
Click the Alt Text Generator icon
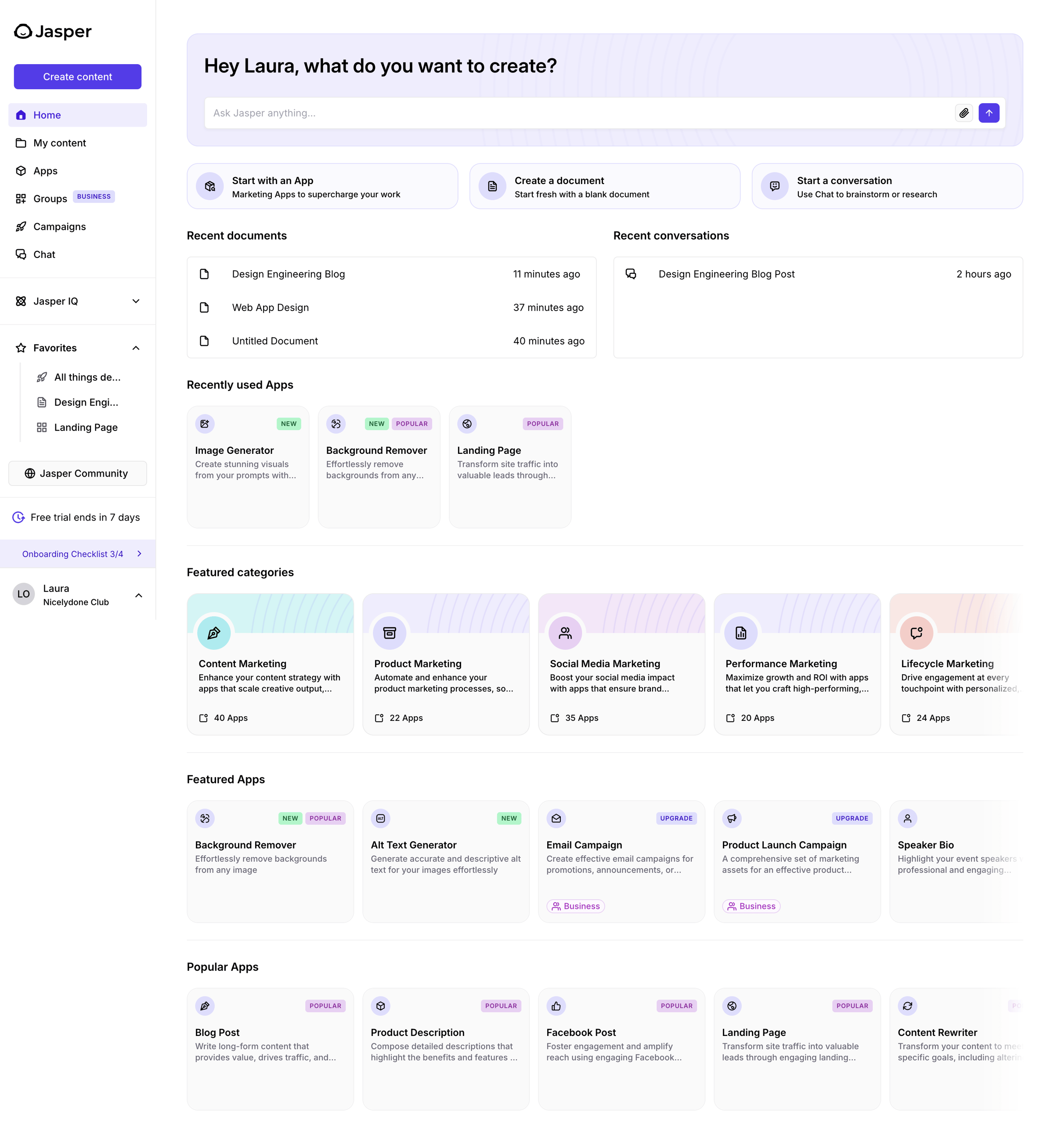coord(380,818)
